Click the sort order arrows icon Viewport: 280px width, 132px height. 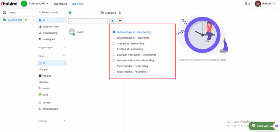pyautogui.click(x=112, y=21)
